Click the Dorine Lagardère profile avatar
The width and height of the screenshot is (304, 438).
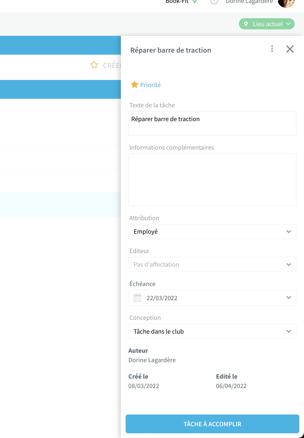286,3
